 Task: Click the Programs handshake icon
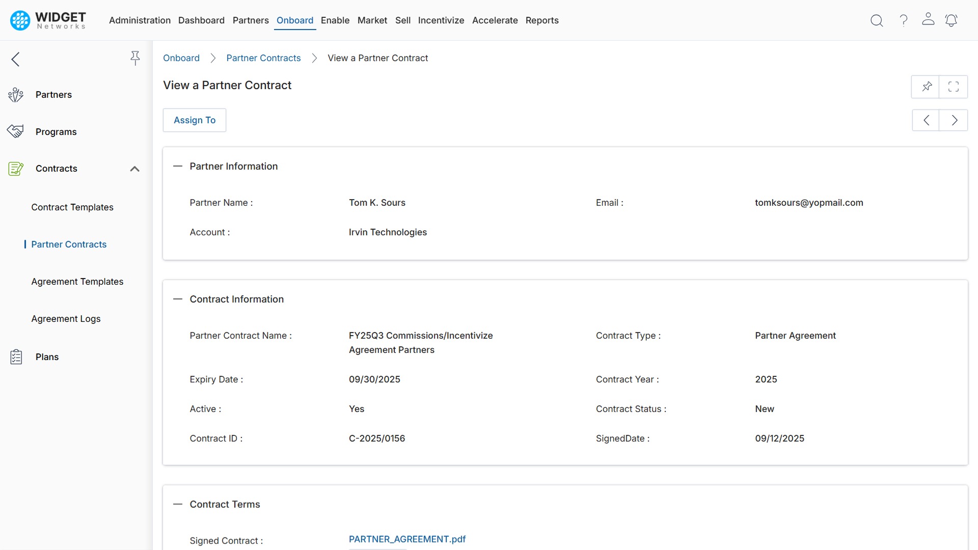click(x=16, y=131)
